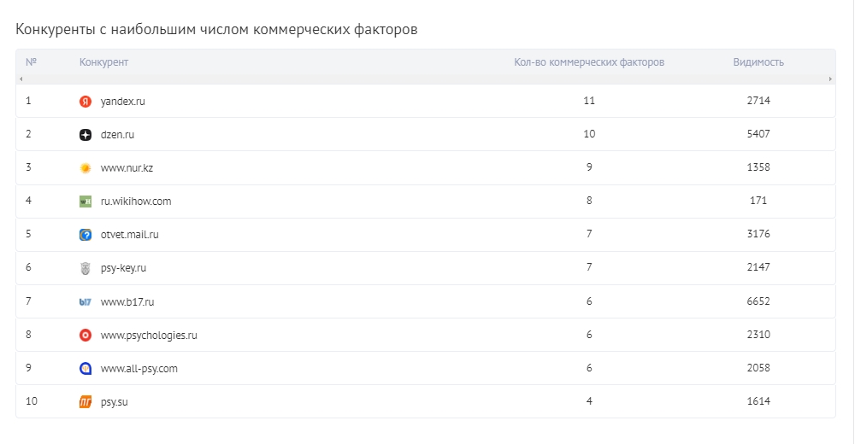
Task: Select visibility value 1614 for psy.su
Action: (x=758, y=401)
